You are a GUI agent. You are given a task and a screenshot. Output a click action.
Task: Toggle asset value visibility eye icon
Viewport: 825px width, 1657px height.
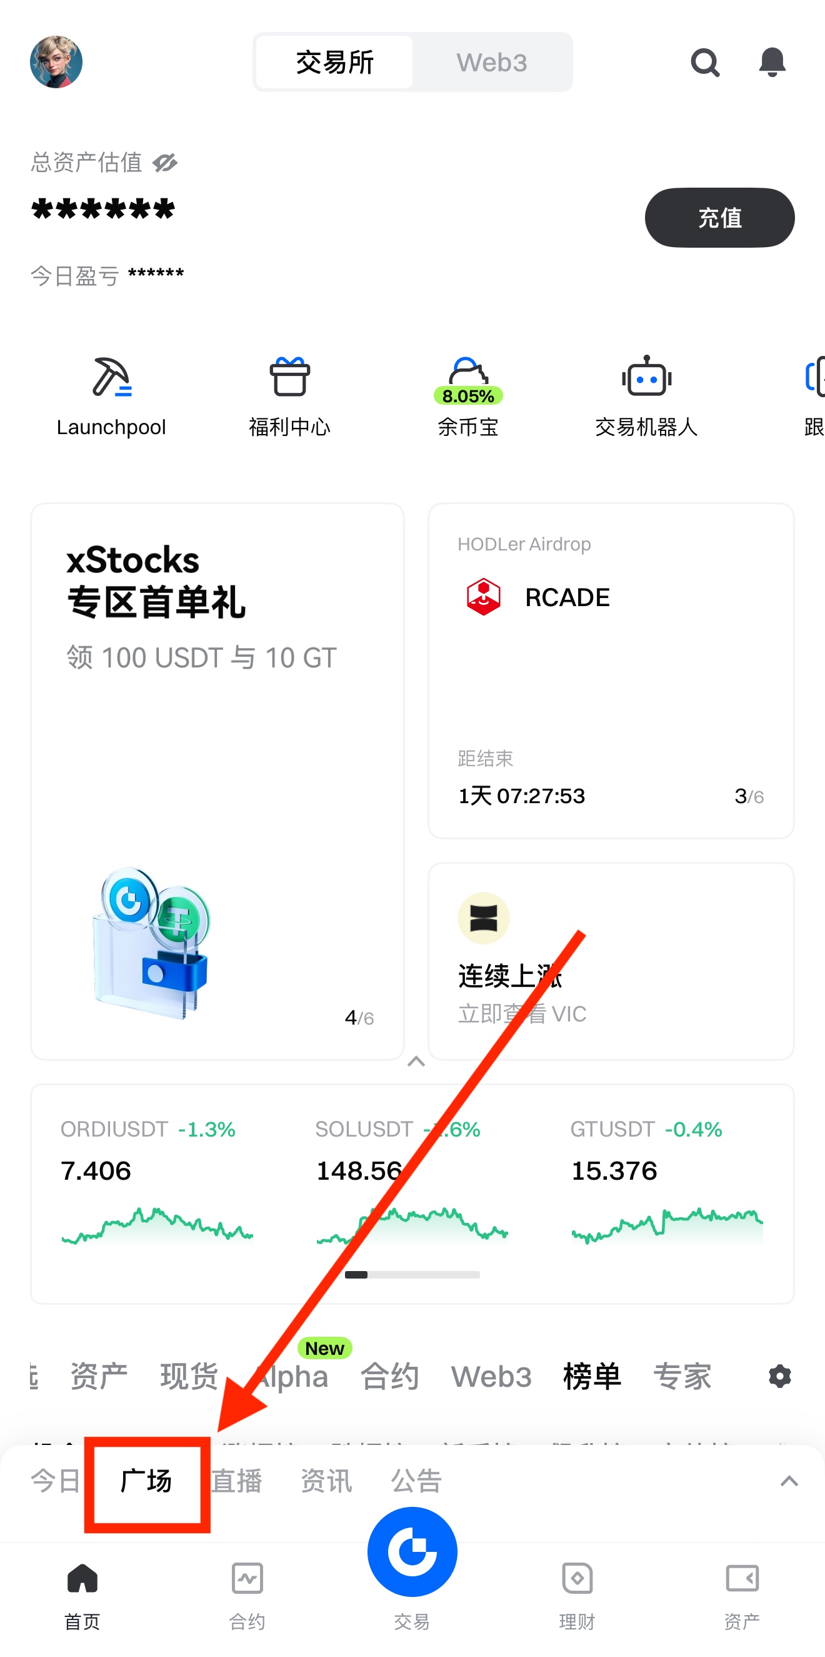pos(165,163)
